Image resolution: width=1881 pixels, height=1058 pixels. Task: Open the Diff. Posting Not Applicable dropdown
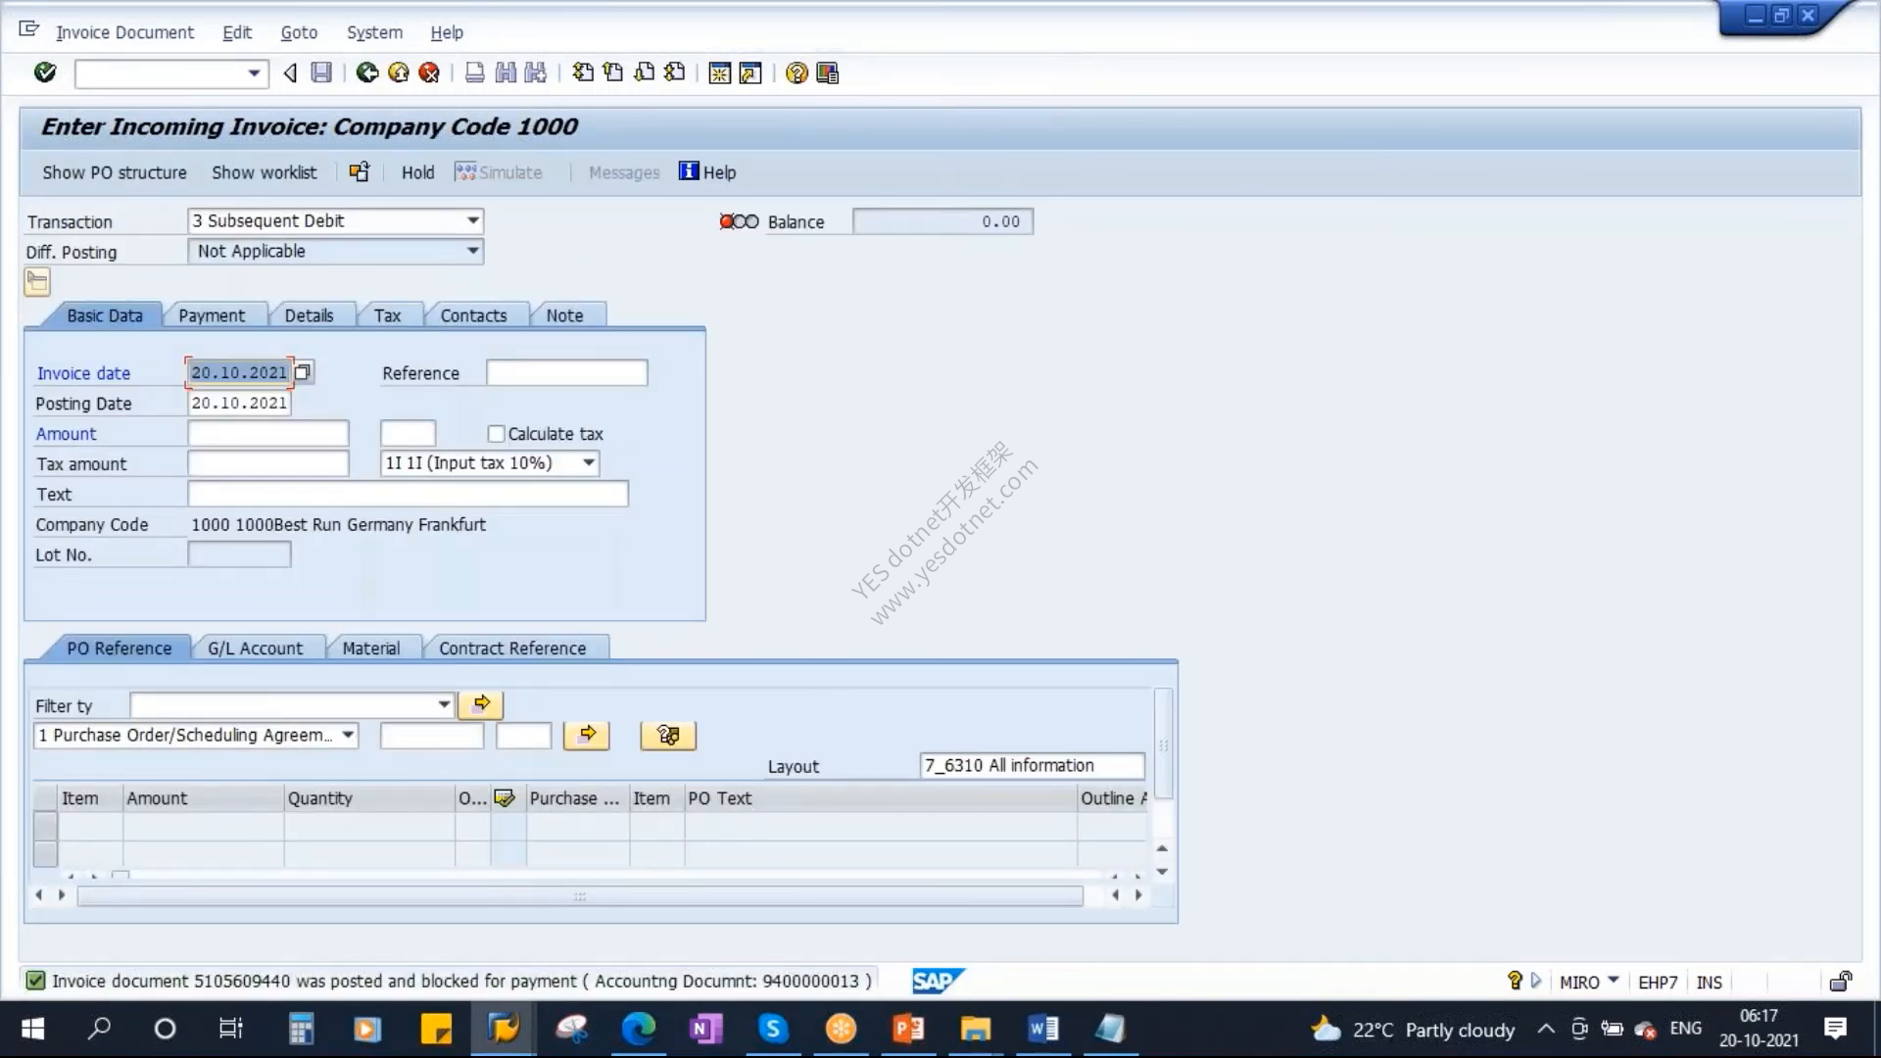pos(473,252)
